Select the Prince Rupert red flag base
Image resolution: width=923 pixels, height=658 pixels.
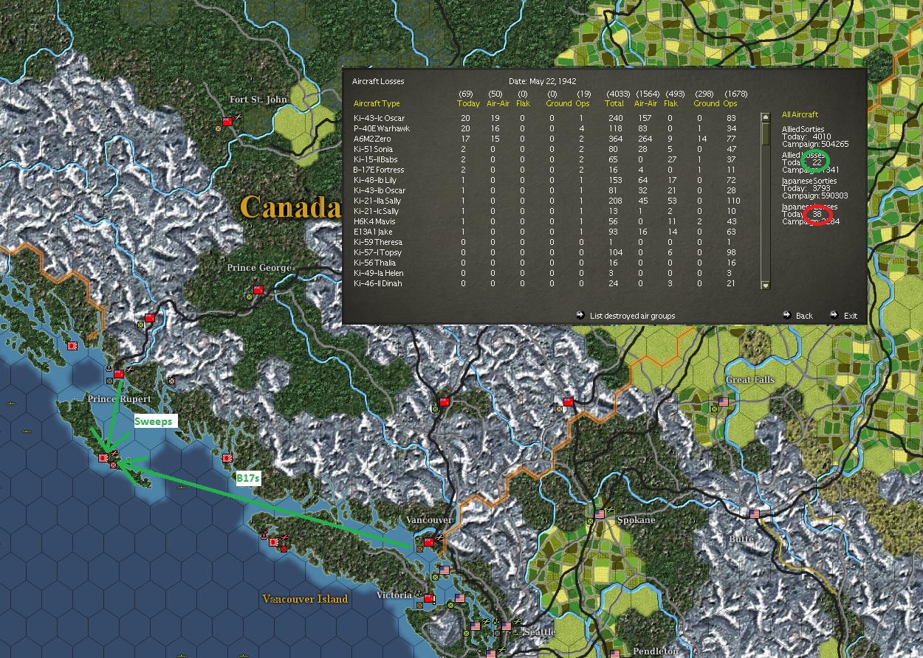[x=119, y=374]
